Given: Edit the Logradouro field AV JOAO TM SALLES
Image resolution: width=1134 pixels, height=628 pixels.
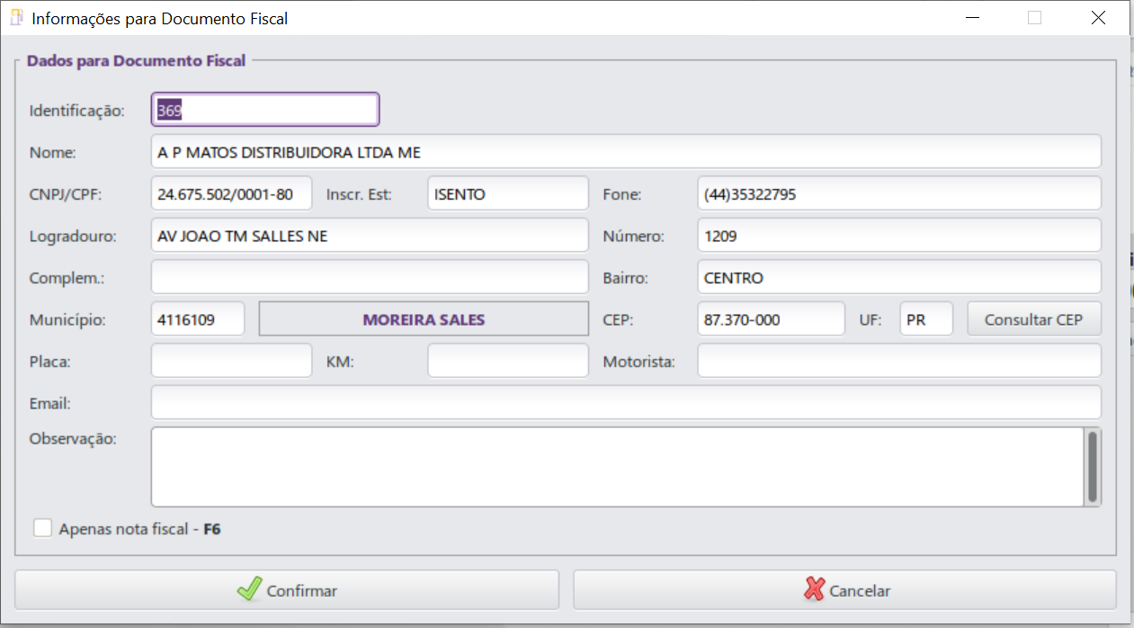Looking at the screenshot, I should pos(370,236).
